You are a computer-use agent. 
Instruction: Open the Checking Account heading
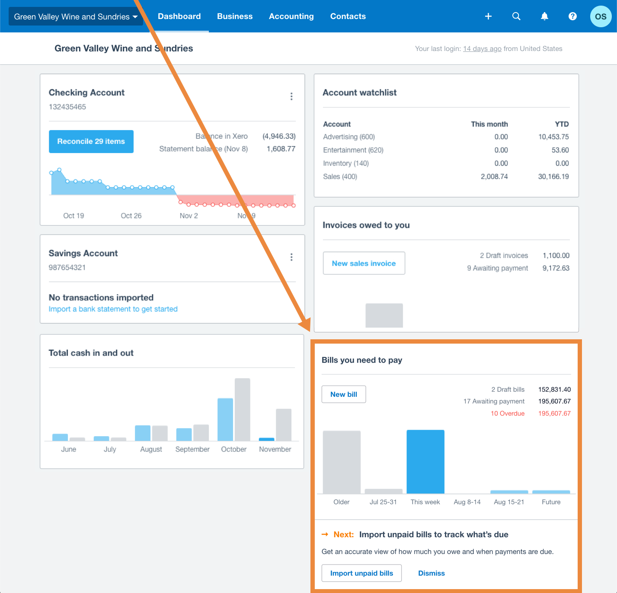click(86, 92)
